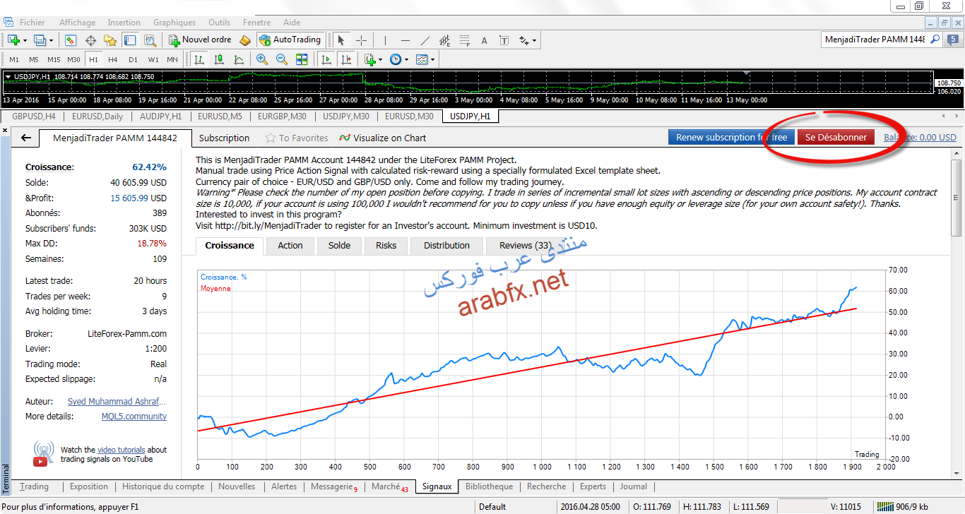Image resolution: width=965 pixels, height=514 pixels.
Task: Toggle chart shift
Action: pos(345,59)
